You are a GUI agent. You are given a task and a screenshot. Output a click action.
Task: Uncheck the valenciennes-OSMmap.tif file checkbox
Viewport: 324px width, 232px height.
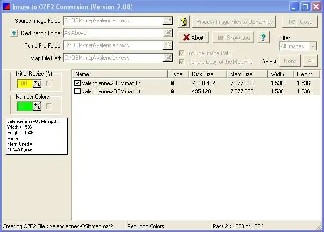pyautogui.click(x=78, y=83)
